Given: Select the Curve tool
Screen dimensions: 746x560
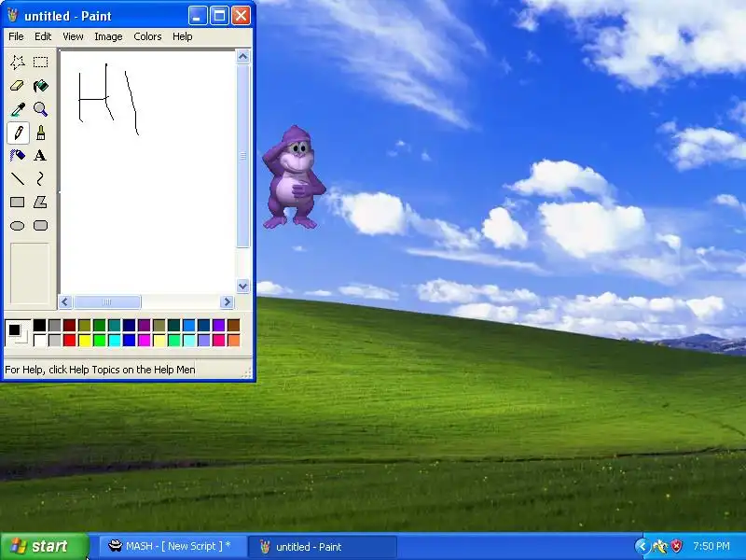Looking at the screenshot, I should [40, 179].
